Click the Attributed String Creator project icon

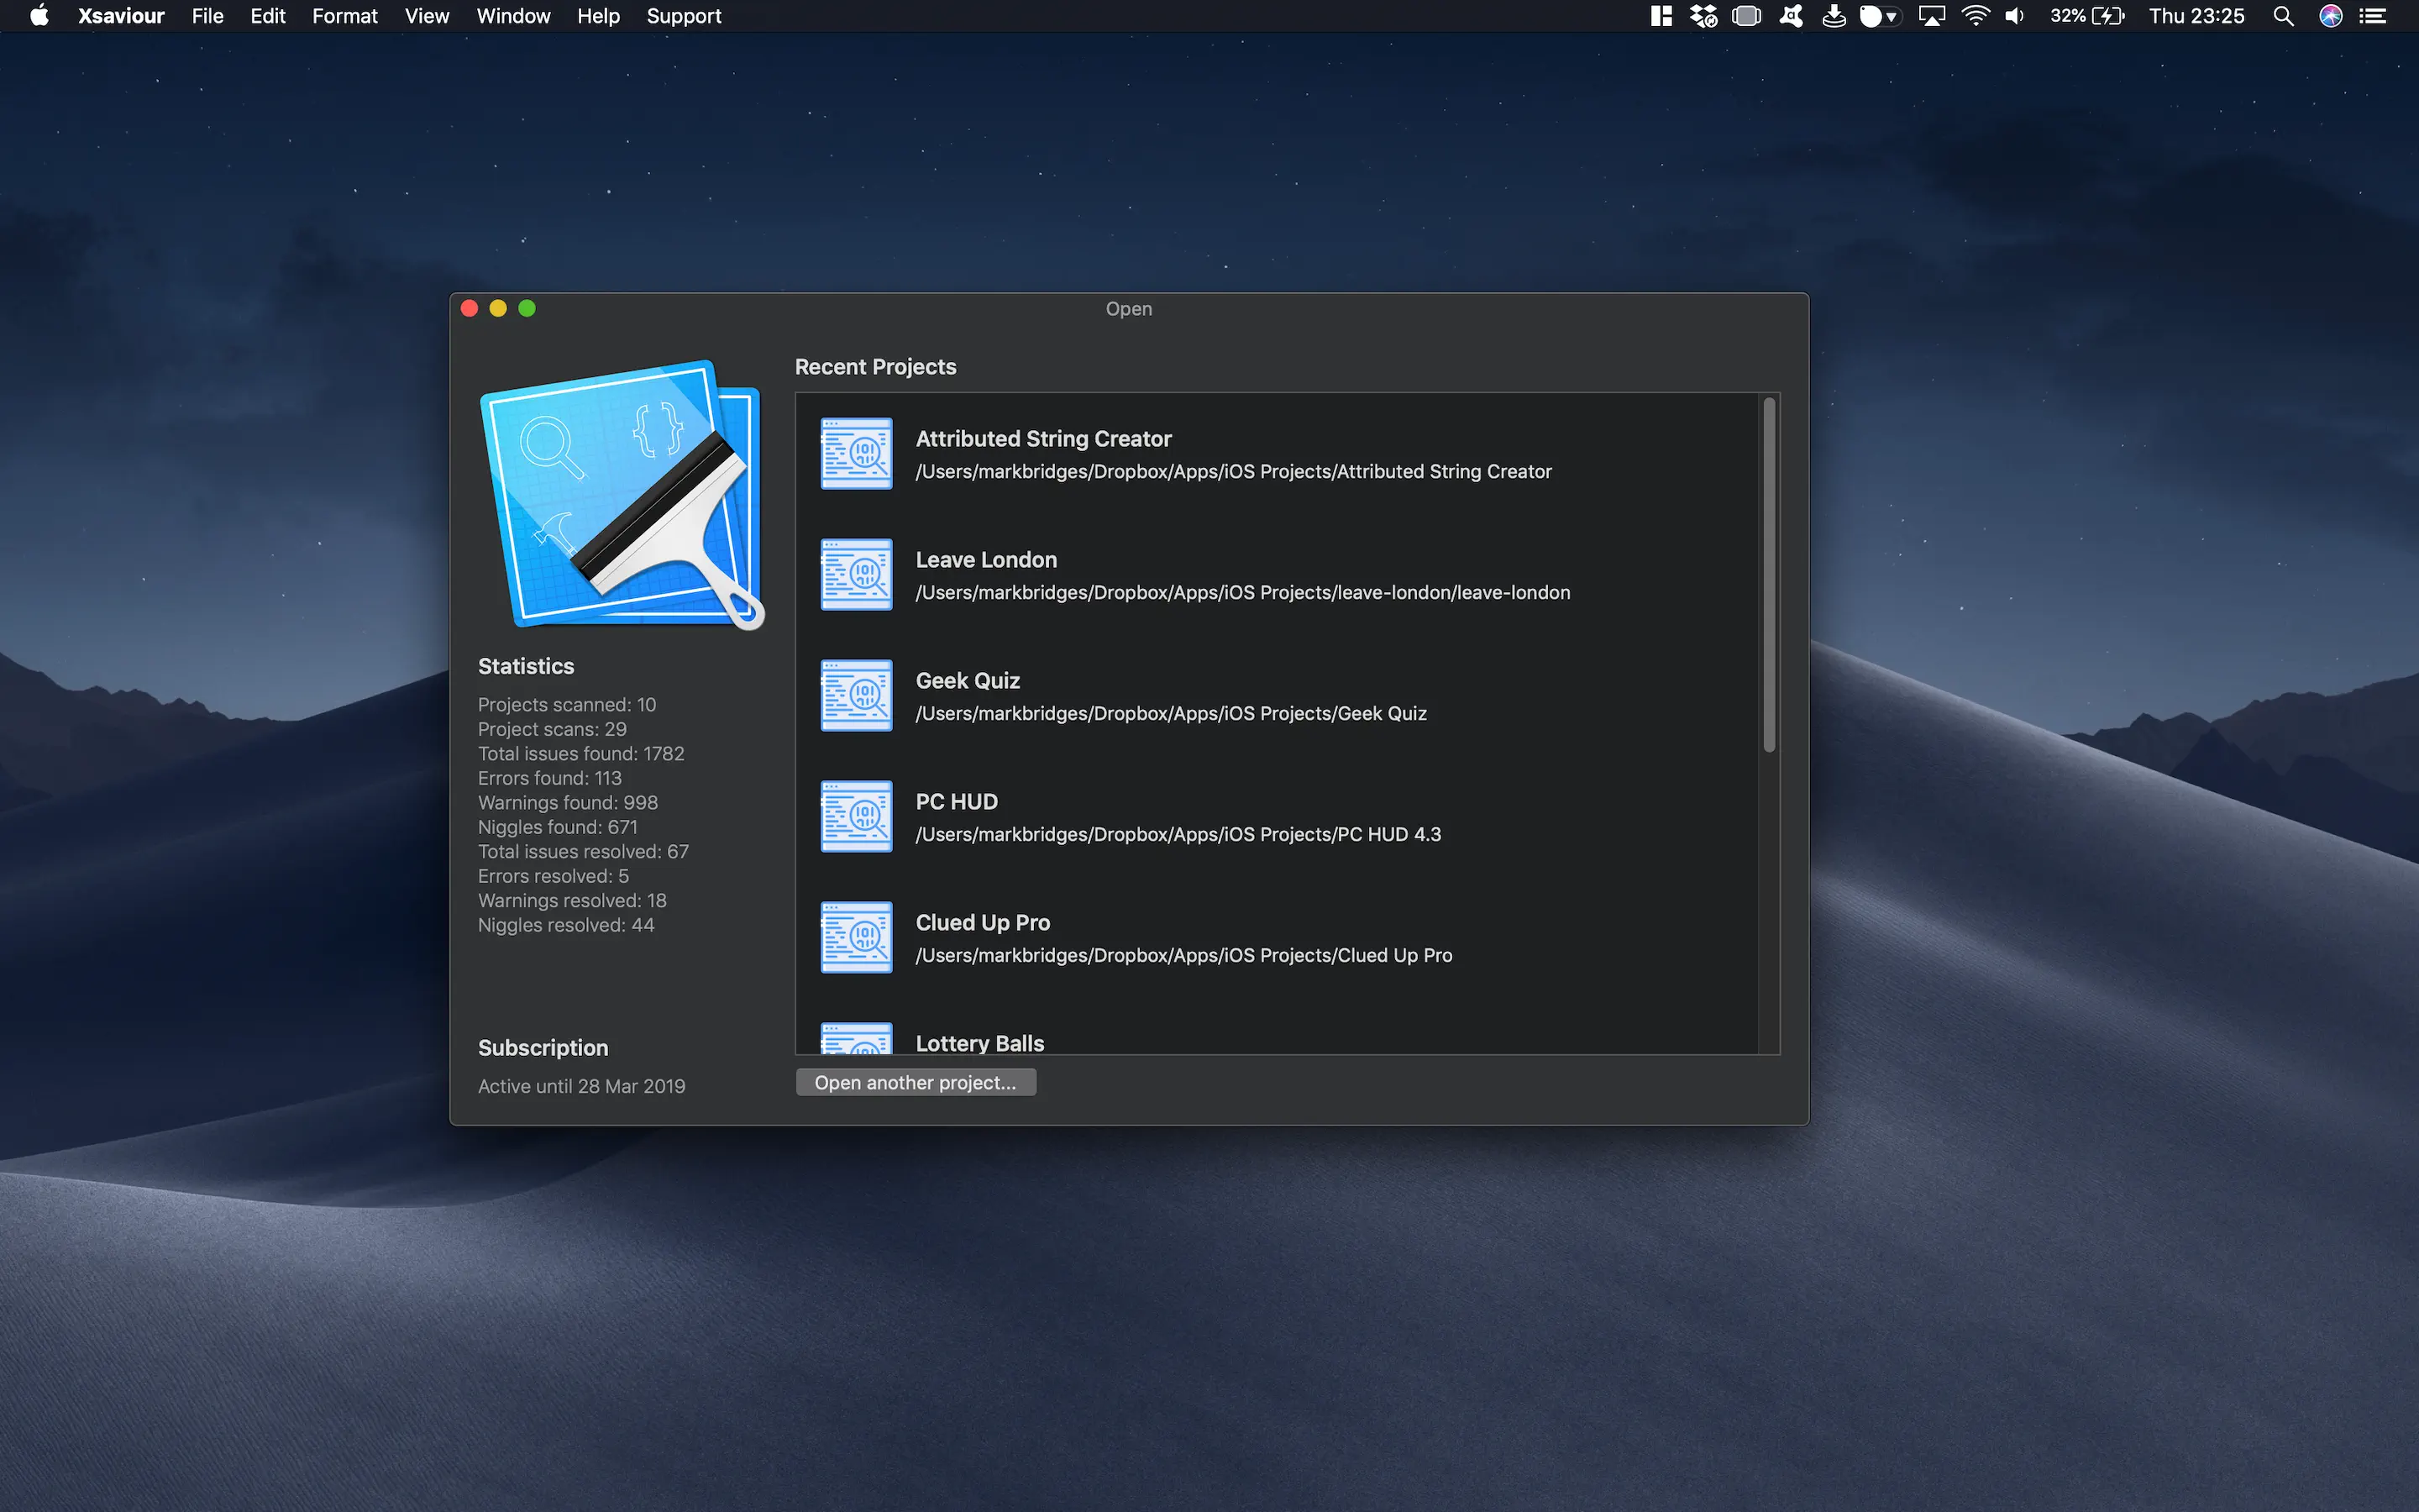[x=856, y=453]
